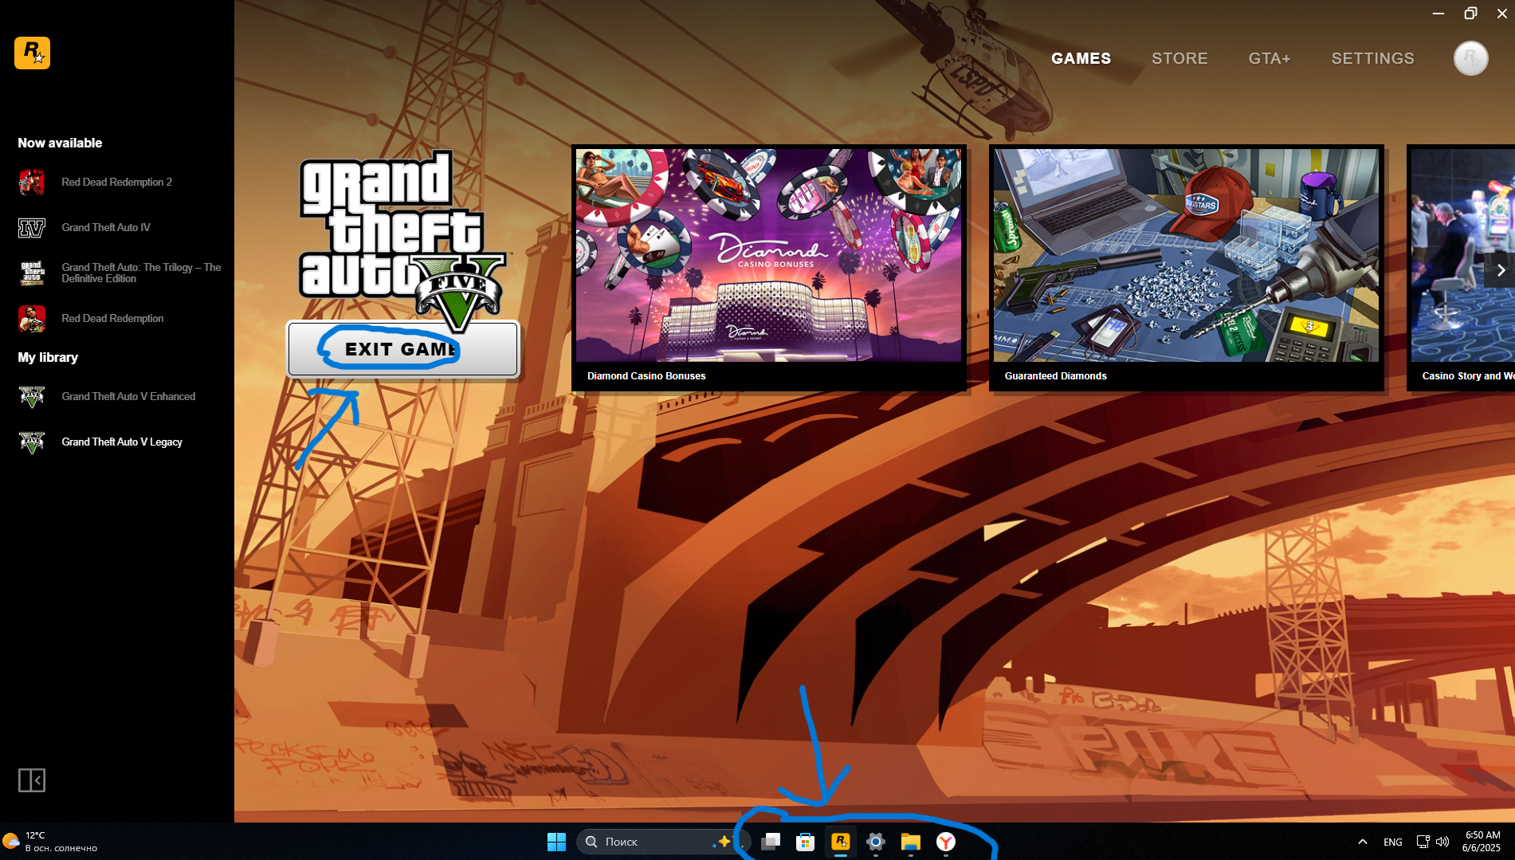Select Grand Theft Auto IV title text

coord(106,228)
